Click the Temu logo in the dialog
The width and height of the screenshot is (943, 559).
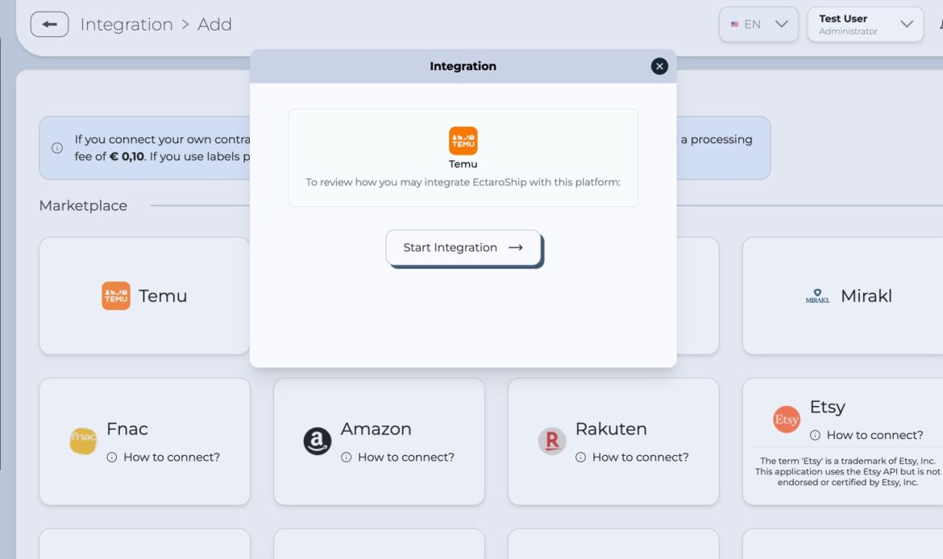463,141
